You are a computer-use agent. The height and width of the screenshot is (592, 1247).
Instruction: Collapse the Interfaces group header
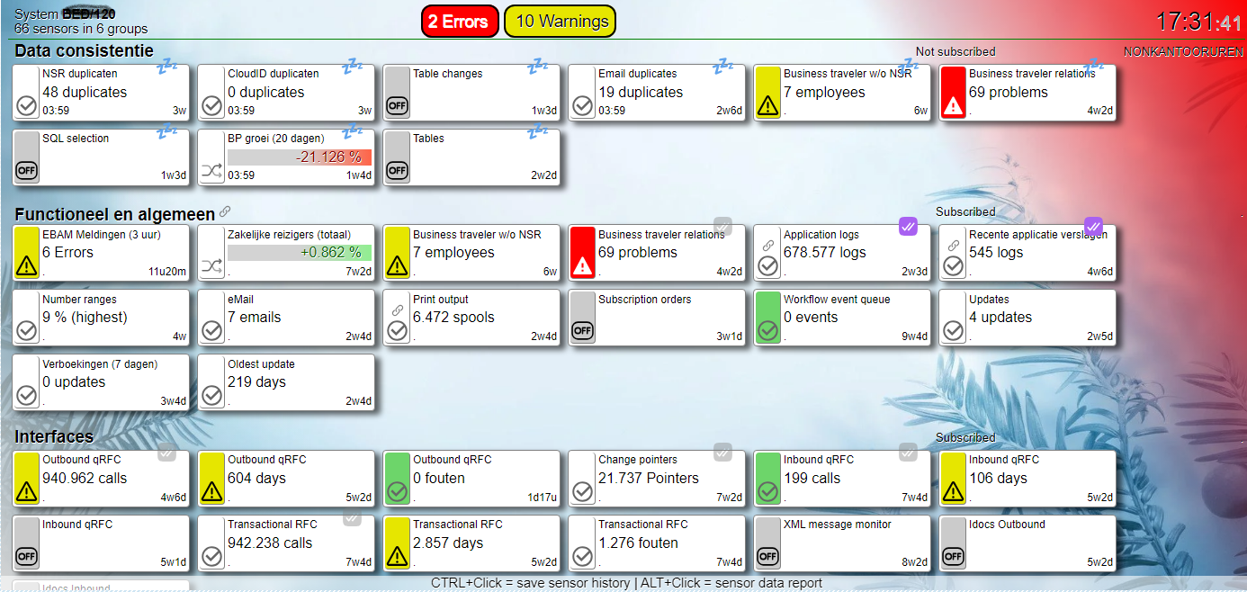(54, 437)
